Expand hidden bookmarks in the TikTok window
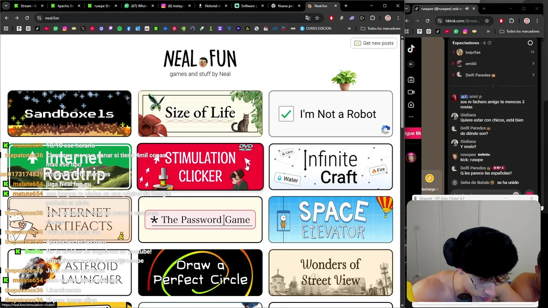The height and width of the screenshot is (308, 548). click(488, 31)
